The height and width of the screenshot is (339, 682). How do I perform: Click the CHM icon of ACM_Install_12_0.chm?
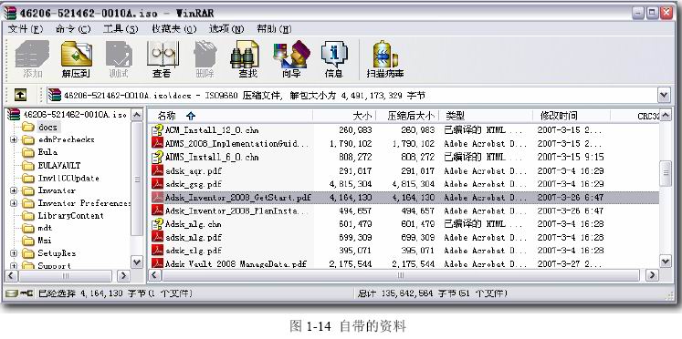[157, 129]
